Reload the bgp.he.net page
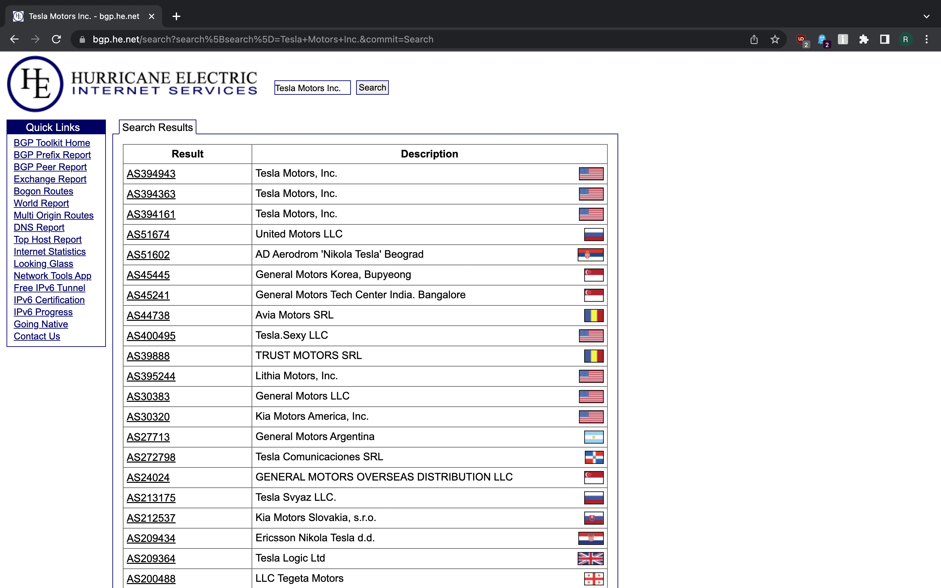Viewport: 941px width, 588px height. 57,39
